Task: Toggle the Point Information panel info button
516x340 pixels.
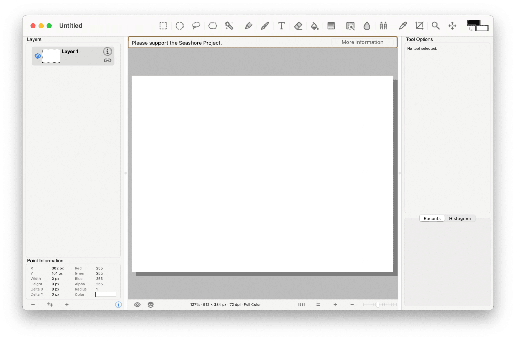Action: 118,305
